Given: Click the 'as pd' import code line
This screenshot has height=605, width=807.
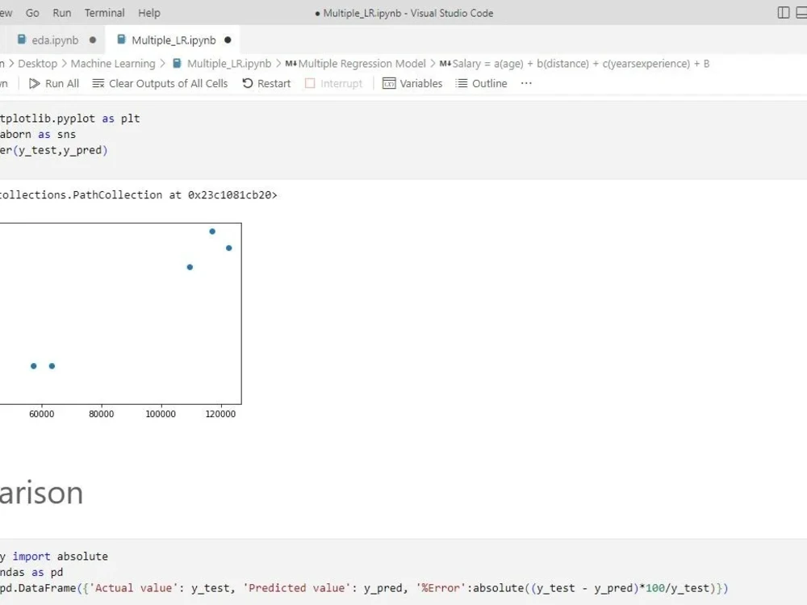Looking at the screenshot, I should 31,572.
